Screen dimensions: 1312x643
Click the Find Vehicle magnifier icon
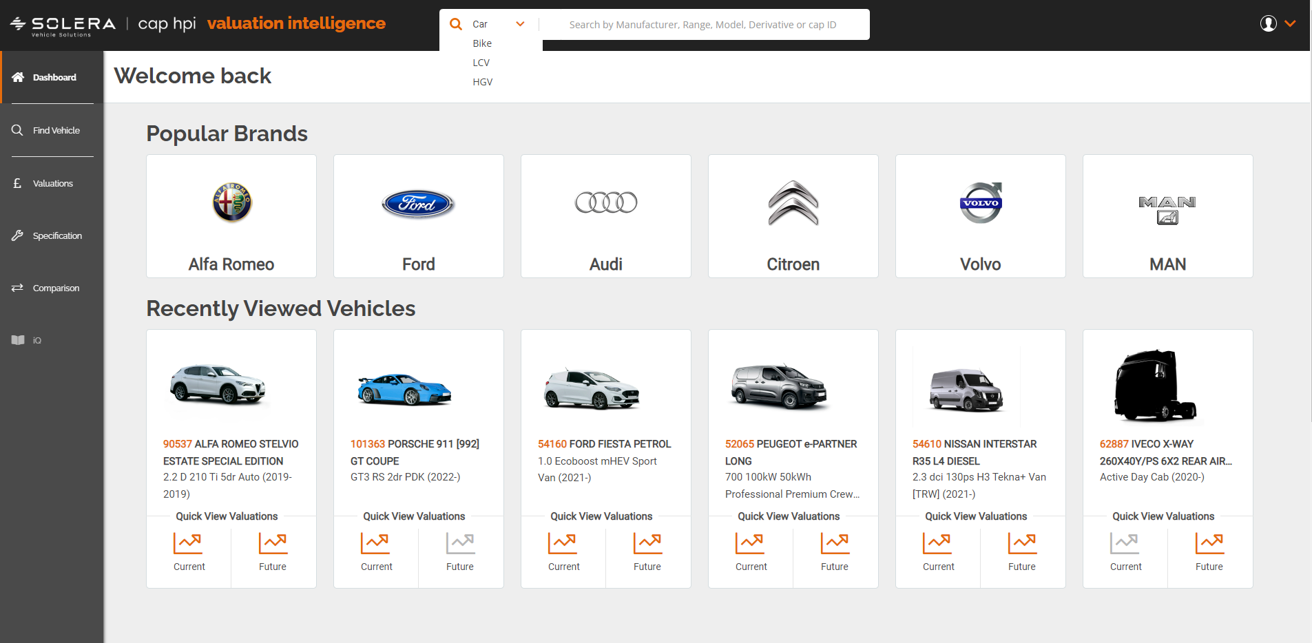coord(17,130)
